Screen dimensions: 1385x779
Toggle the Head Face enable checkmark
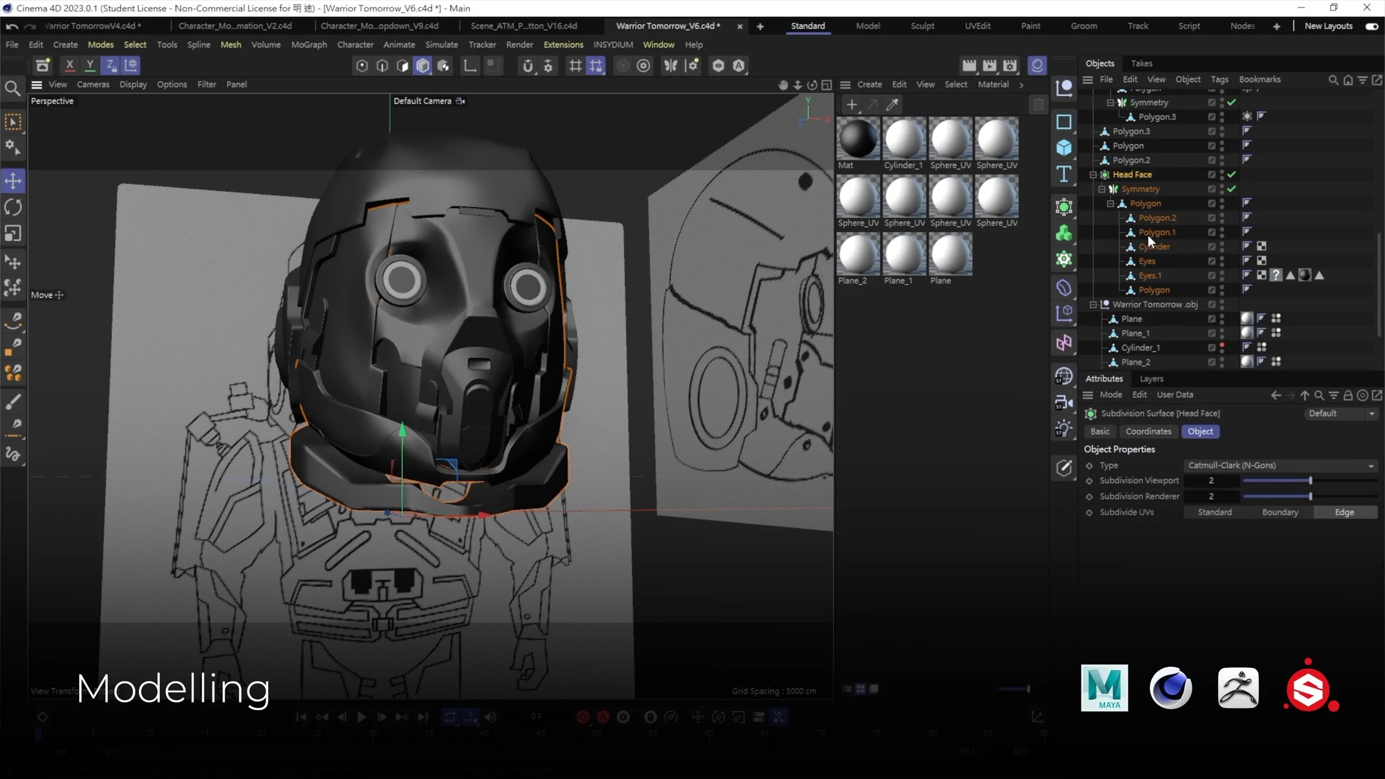click(x=1232, y=175)
